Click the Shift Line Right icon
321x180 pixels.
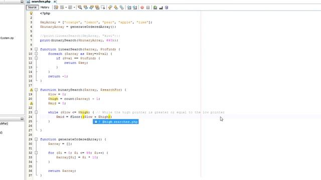135,7
